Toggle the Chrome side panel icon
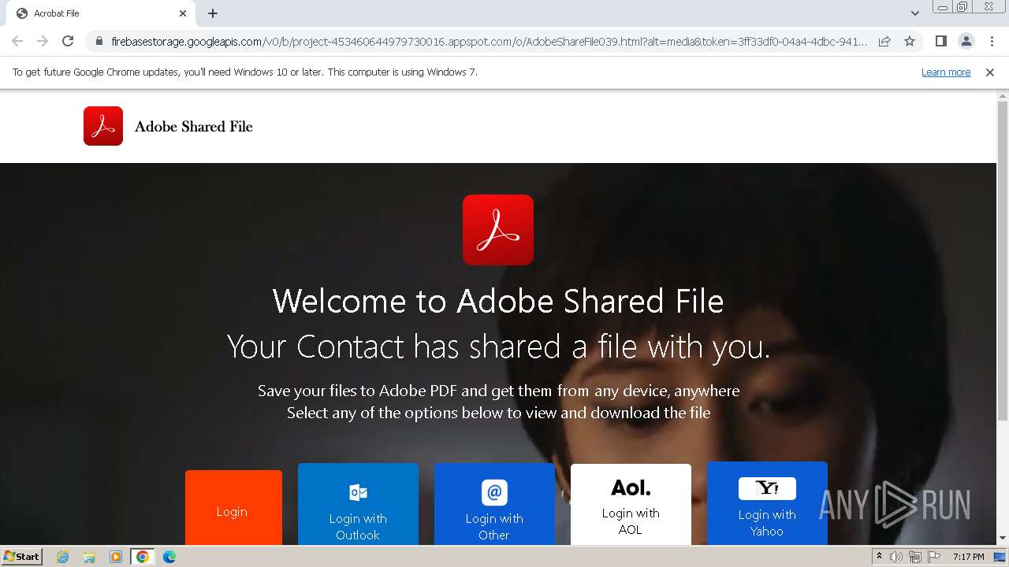Viewport: 1009px width, 567px height. [x=940, y=41]
